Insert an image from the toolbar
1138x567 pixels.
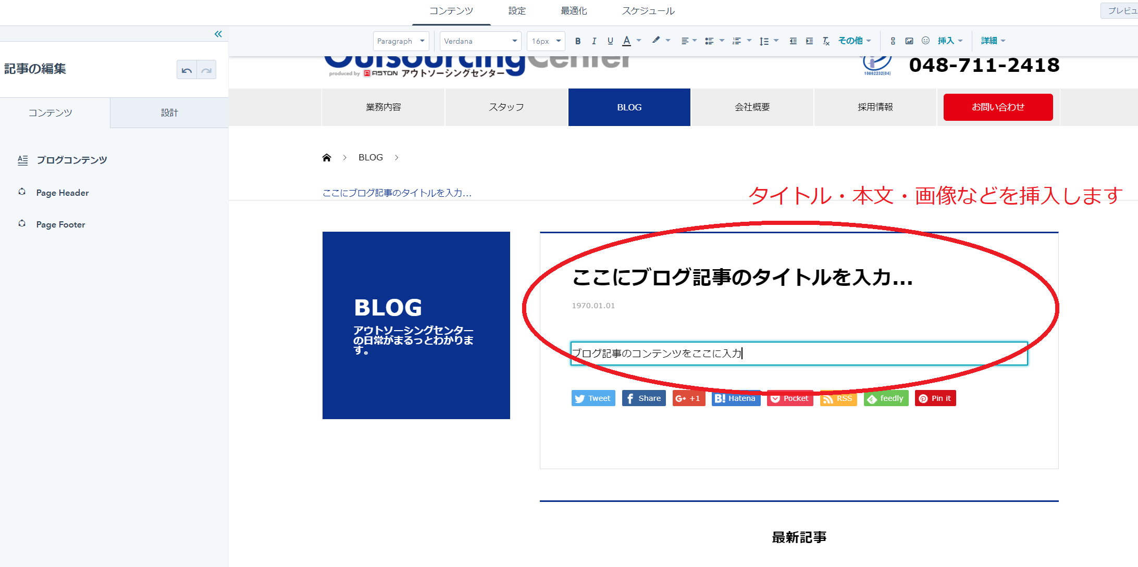pyautogui.click(x=909, y=41)
